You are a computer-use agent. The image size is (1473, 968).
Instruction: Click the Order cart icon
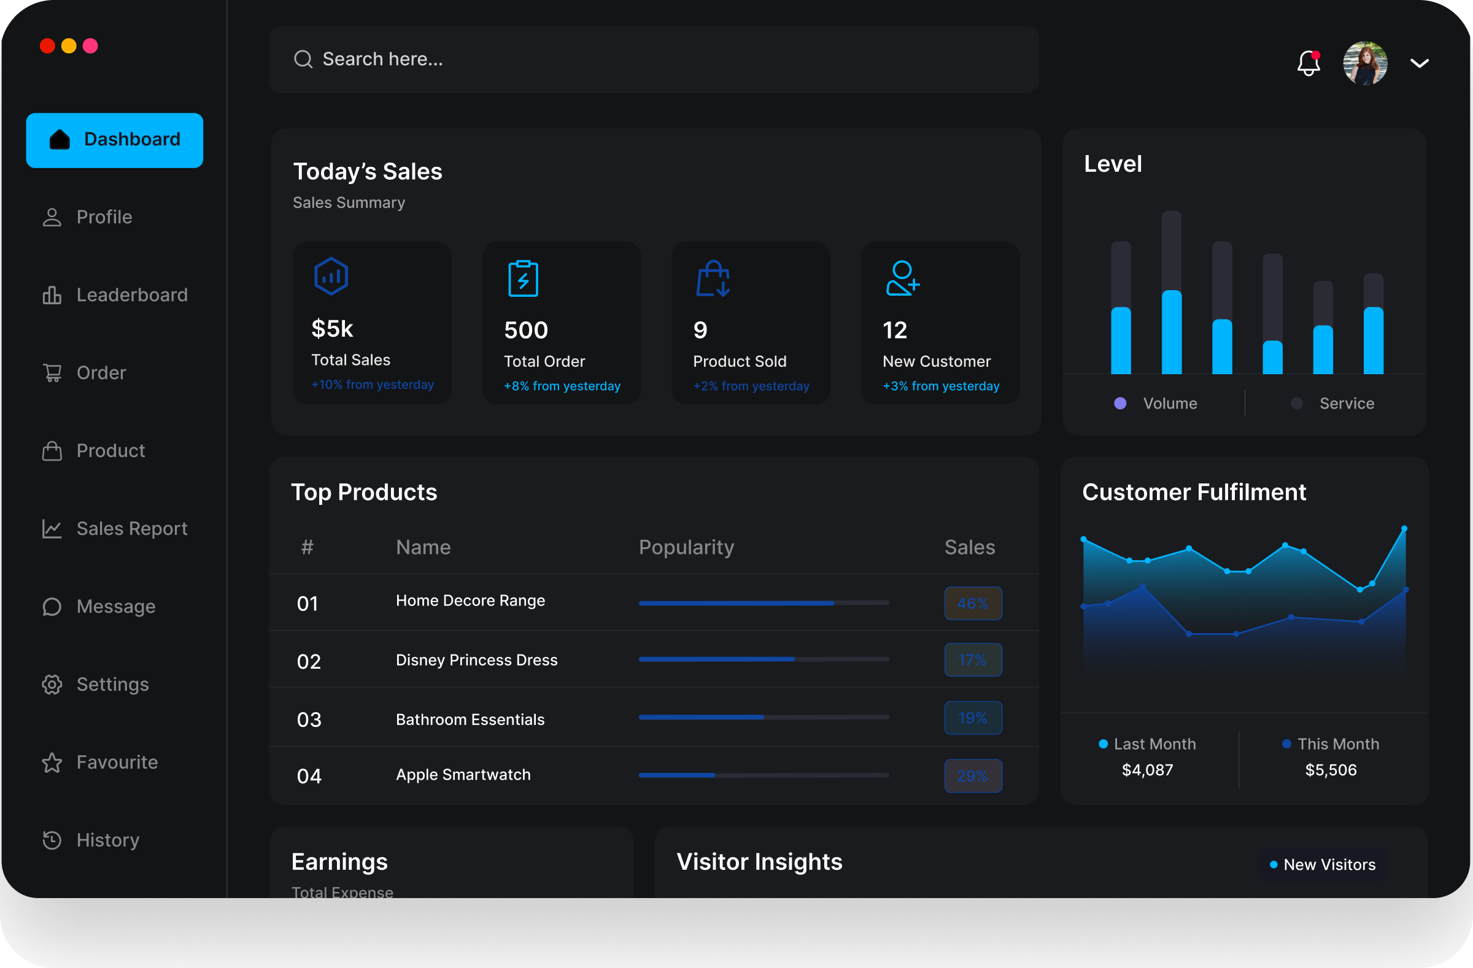pyautogui.click(x=52, y=372)
